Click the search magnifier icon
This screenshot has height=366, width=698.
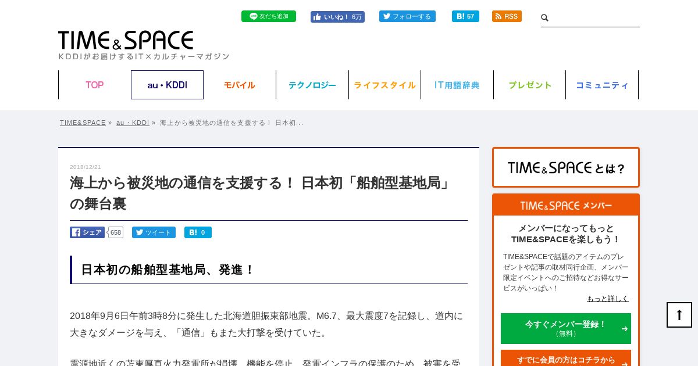point(545,18)
